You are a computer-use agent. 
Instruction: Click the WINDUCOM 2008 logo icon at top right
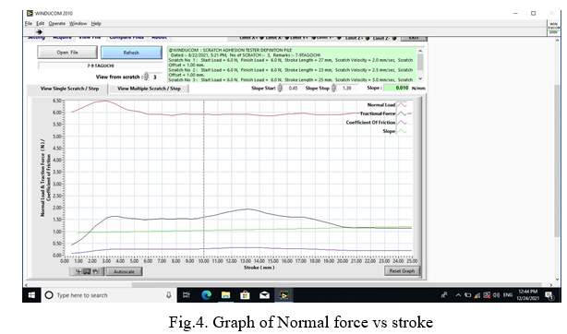tap(554, 28)
